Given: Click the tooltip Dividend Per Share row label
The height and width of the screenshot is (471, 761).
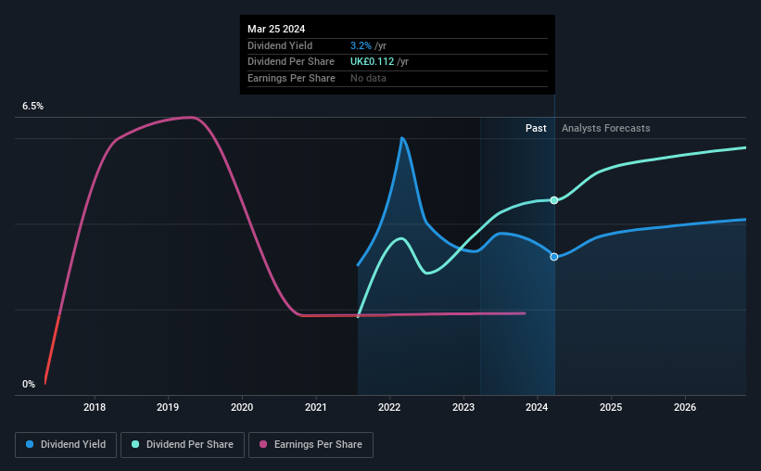Looking at the screenshot, I should 291,62.
